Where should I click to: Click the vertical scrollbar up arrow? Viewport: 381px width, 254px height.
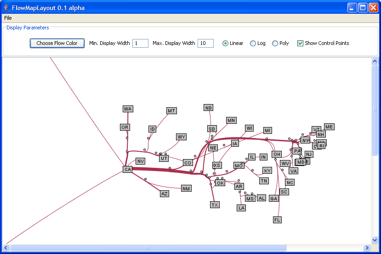(x=375, y=61)
